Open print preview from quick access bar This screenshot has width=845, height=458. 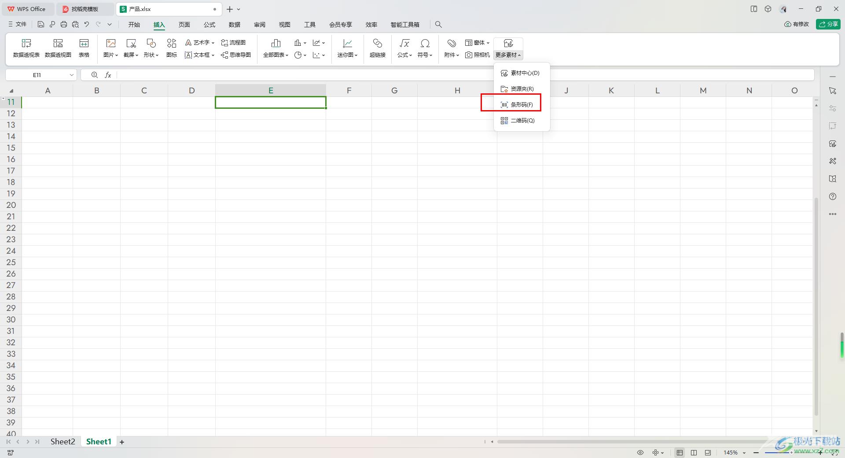(x=75, y=25)
